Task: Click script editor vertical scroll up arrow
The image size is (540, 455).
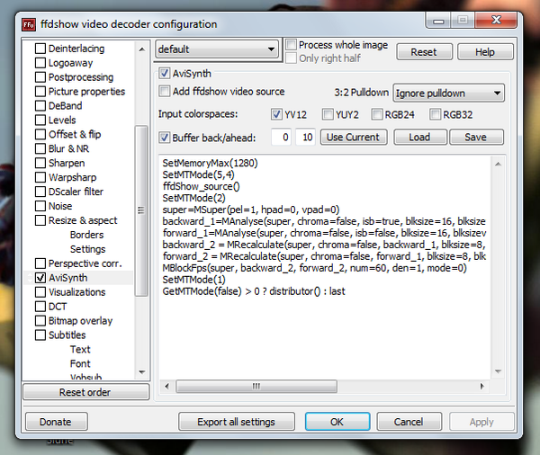Action: [498, 165]
